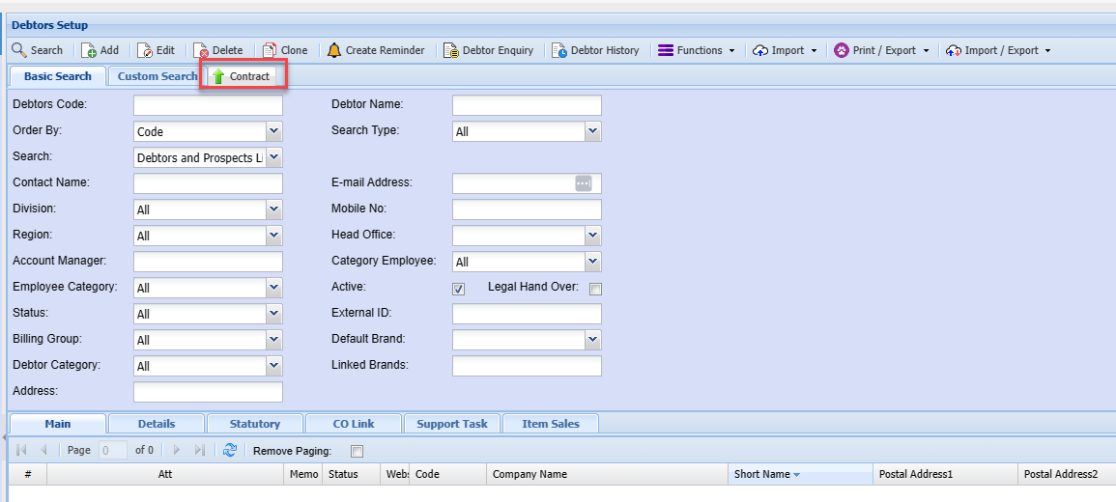Screen dimensions: 1116x502
Task: Clone the selected debtor
Action: [x=285, y=50]
